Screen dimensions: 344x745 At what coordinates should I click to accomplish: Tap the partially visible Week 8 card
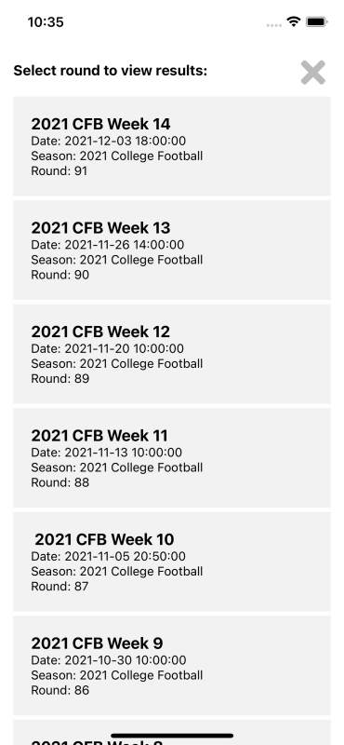click(x=172, y=733)
